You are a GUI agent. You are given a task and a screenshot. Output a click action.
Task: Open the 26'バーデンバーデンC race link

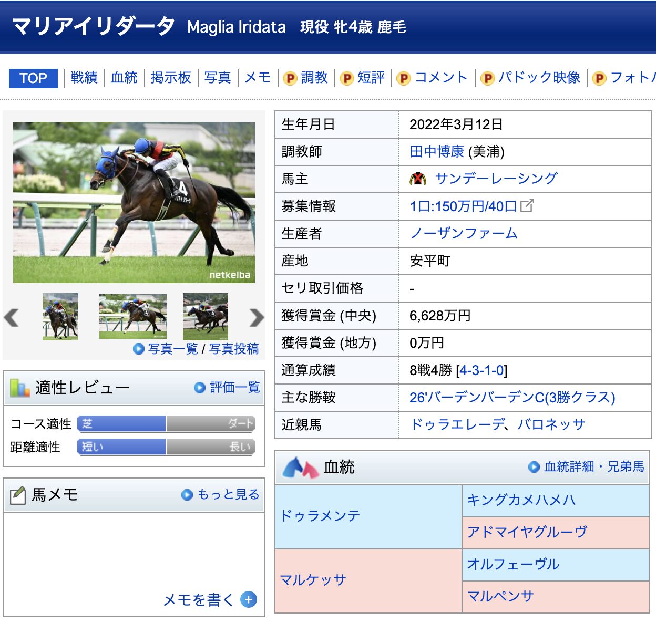(x=512, y=398)
